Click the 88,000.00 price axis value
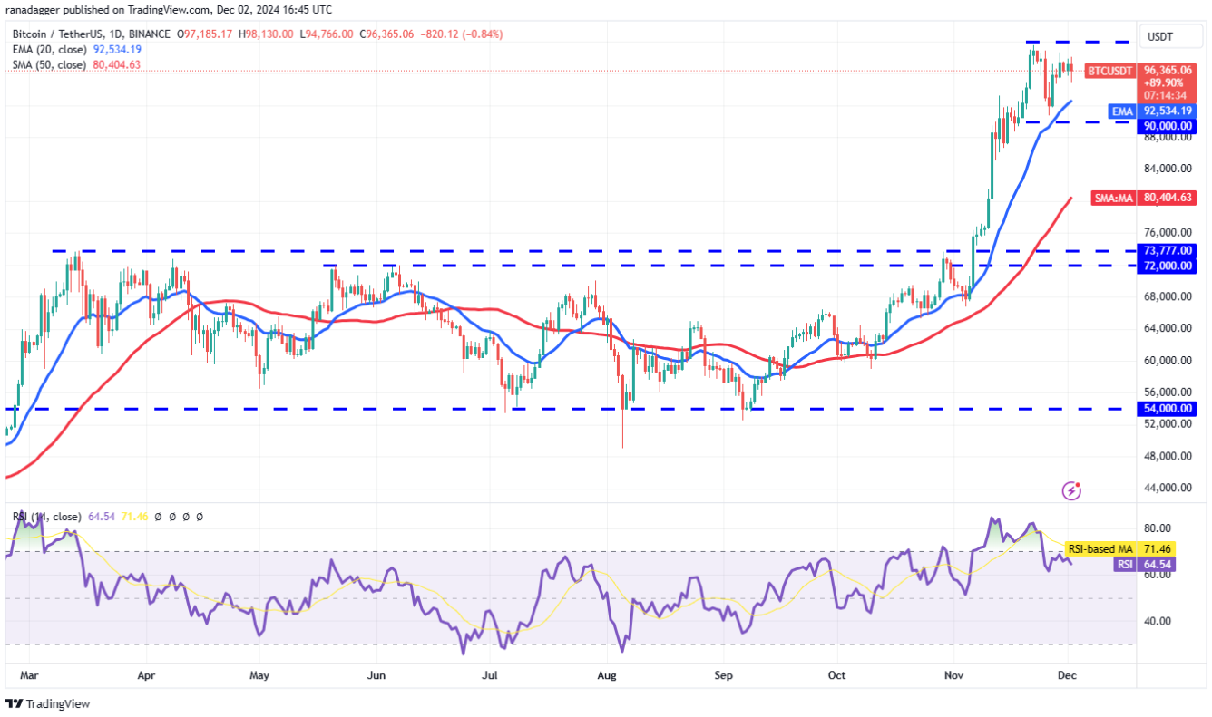Screen dimensions: 1212x717 tap(1168, 137)
